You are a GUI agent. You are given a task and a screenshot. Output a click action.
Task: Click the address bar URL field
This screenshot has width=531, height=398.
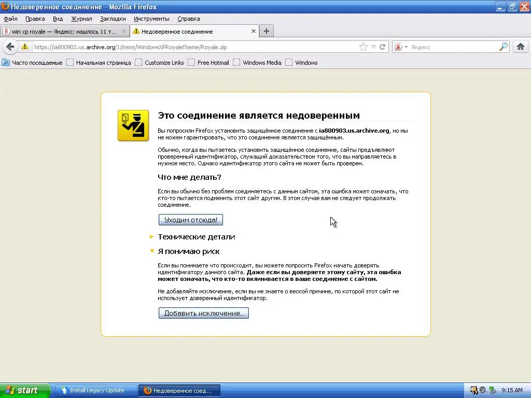(x=195, y=47)
